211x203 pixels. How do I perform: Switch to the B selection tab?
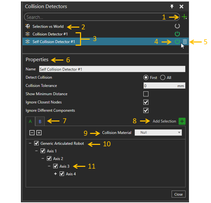point(40,122)
